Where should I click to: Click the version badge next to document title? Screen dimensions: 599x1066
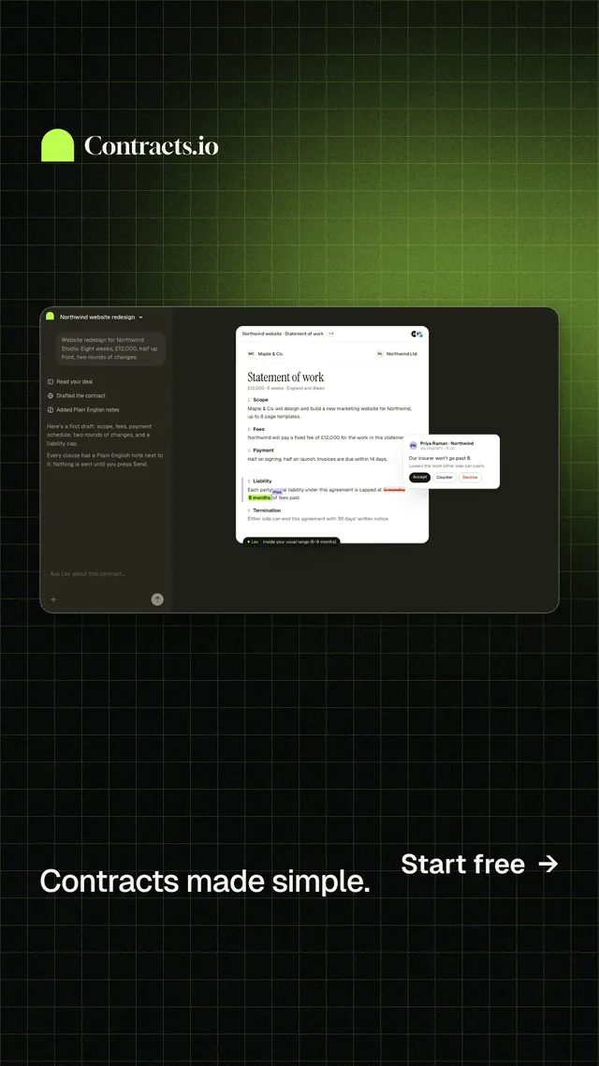[x=330, y=333]
